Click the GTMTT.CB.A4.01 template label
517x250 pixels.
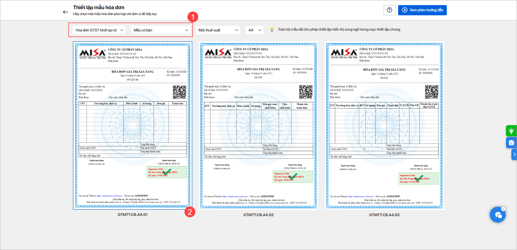click(133, 215)
